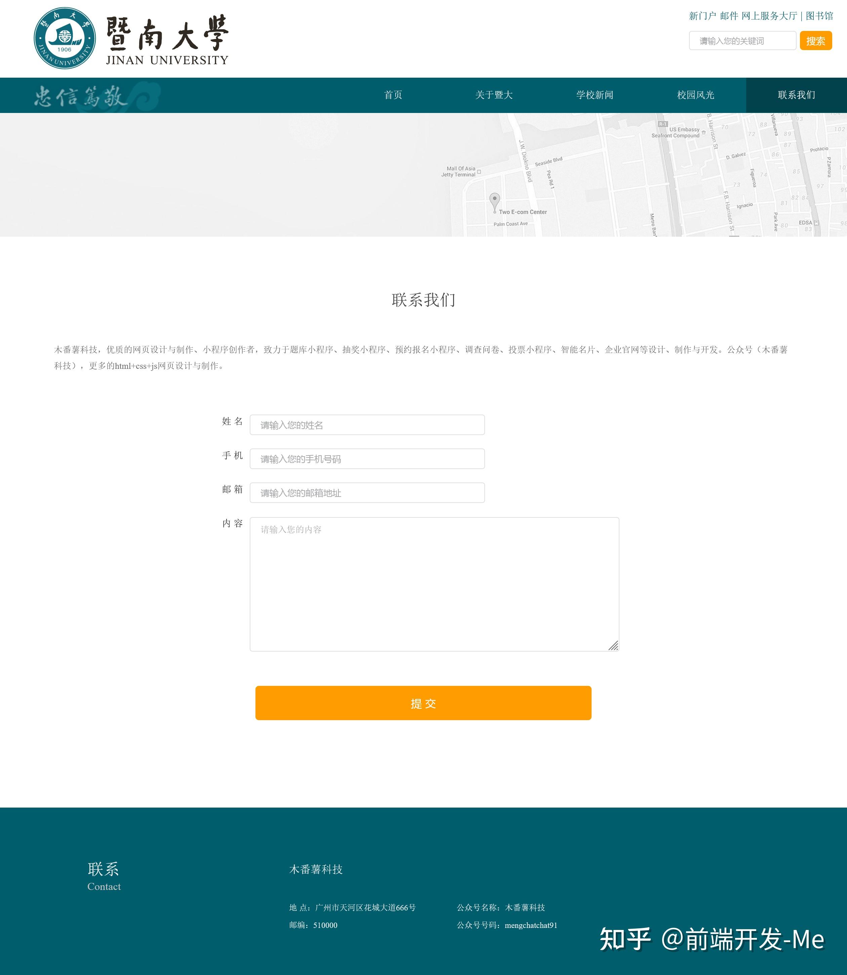The height and width of the screenshot is (975, 847).
Task: Open the 网上服务大厅 link
Action: 769,16
